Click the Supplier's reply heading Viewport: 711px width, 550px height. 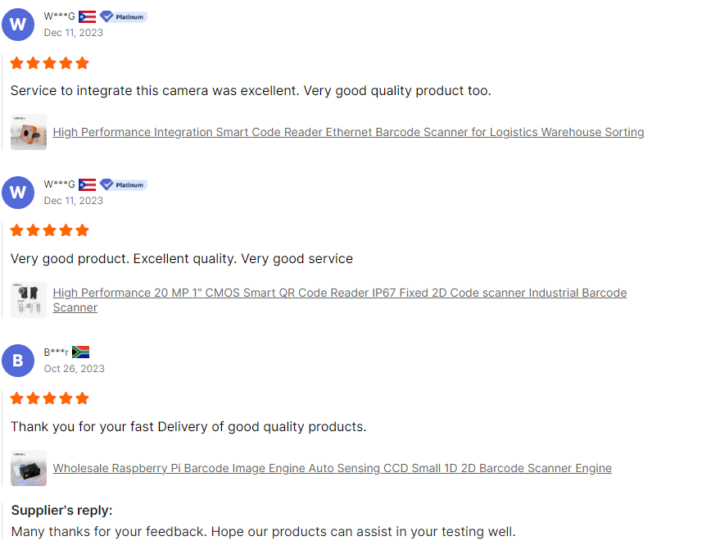point(61,511)
